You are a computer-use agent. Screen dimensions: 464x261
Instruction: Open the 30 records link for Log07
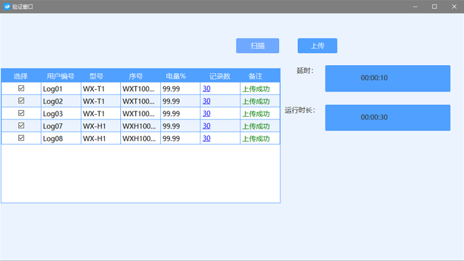[x=206, y=125]
